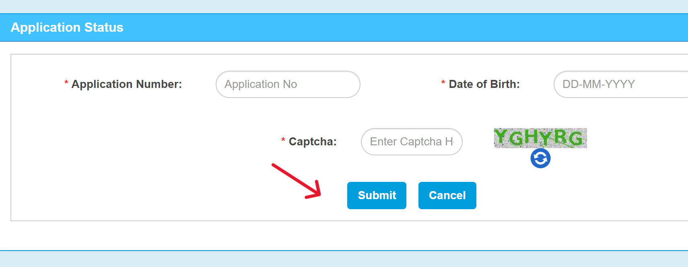
Task: Click the Date of Birth label
Action: [485, 84]
